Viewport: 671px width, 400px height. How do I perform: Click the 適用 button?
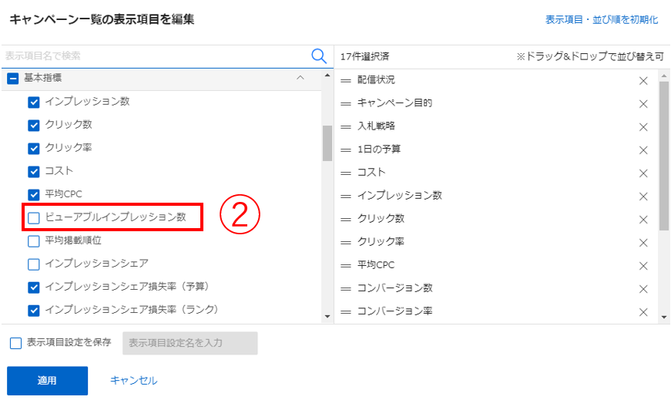coord(47,381)
